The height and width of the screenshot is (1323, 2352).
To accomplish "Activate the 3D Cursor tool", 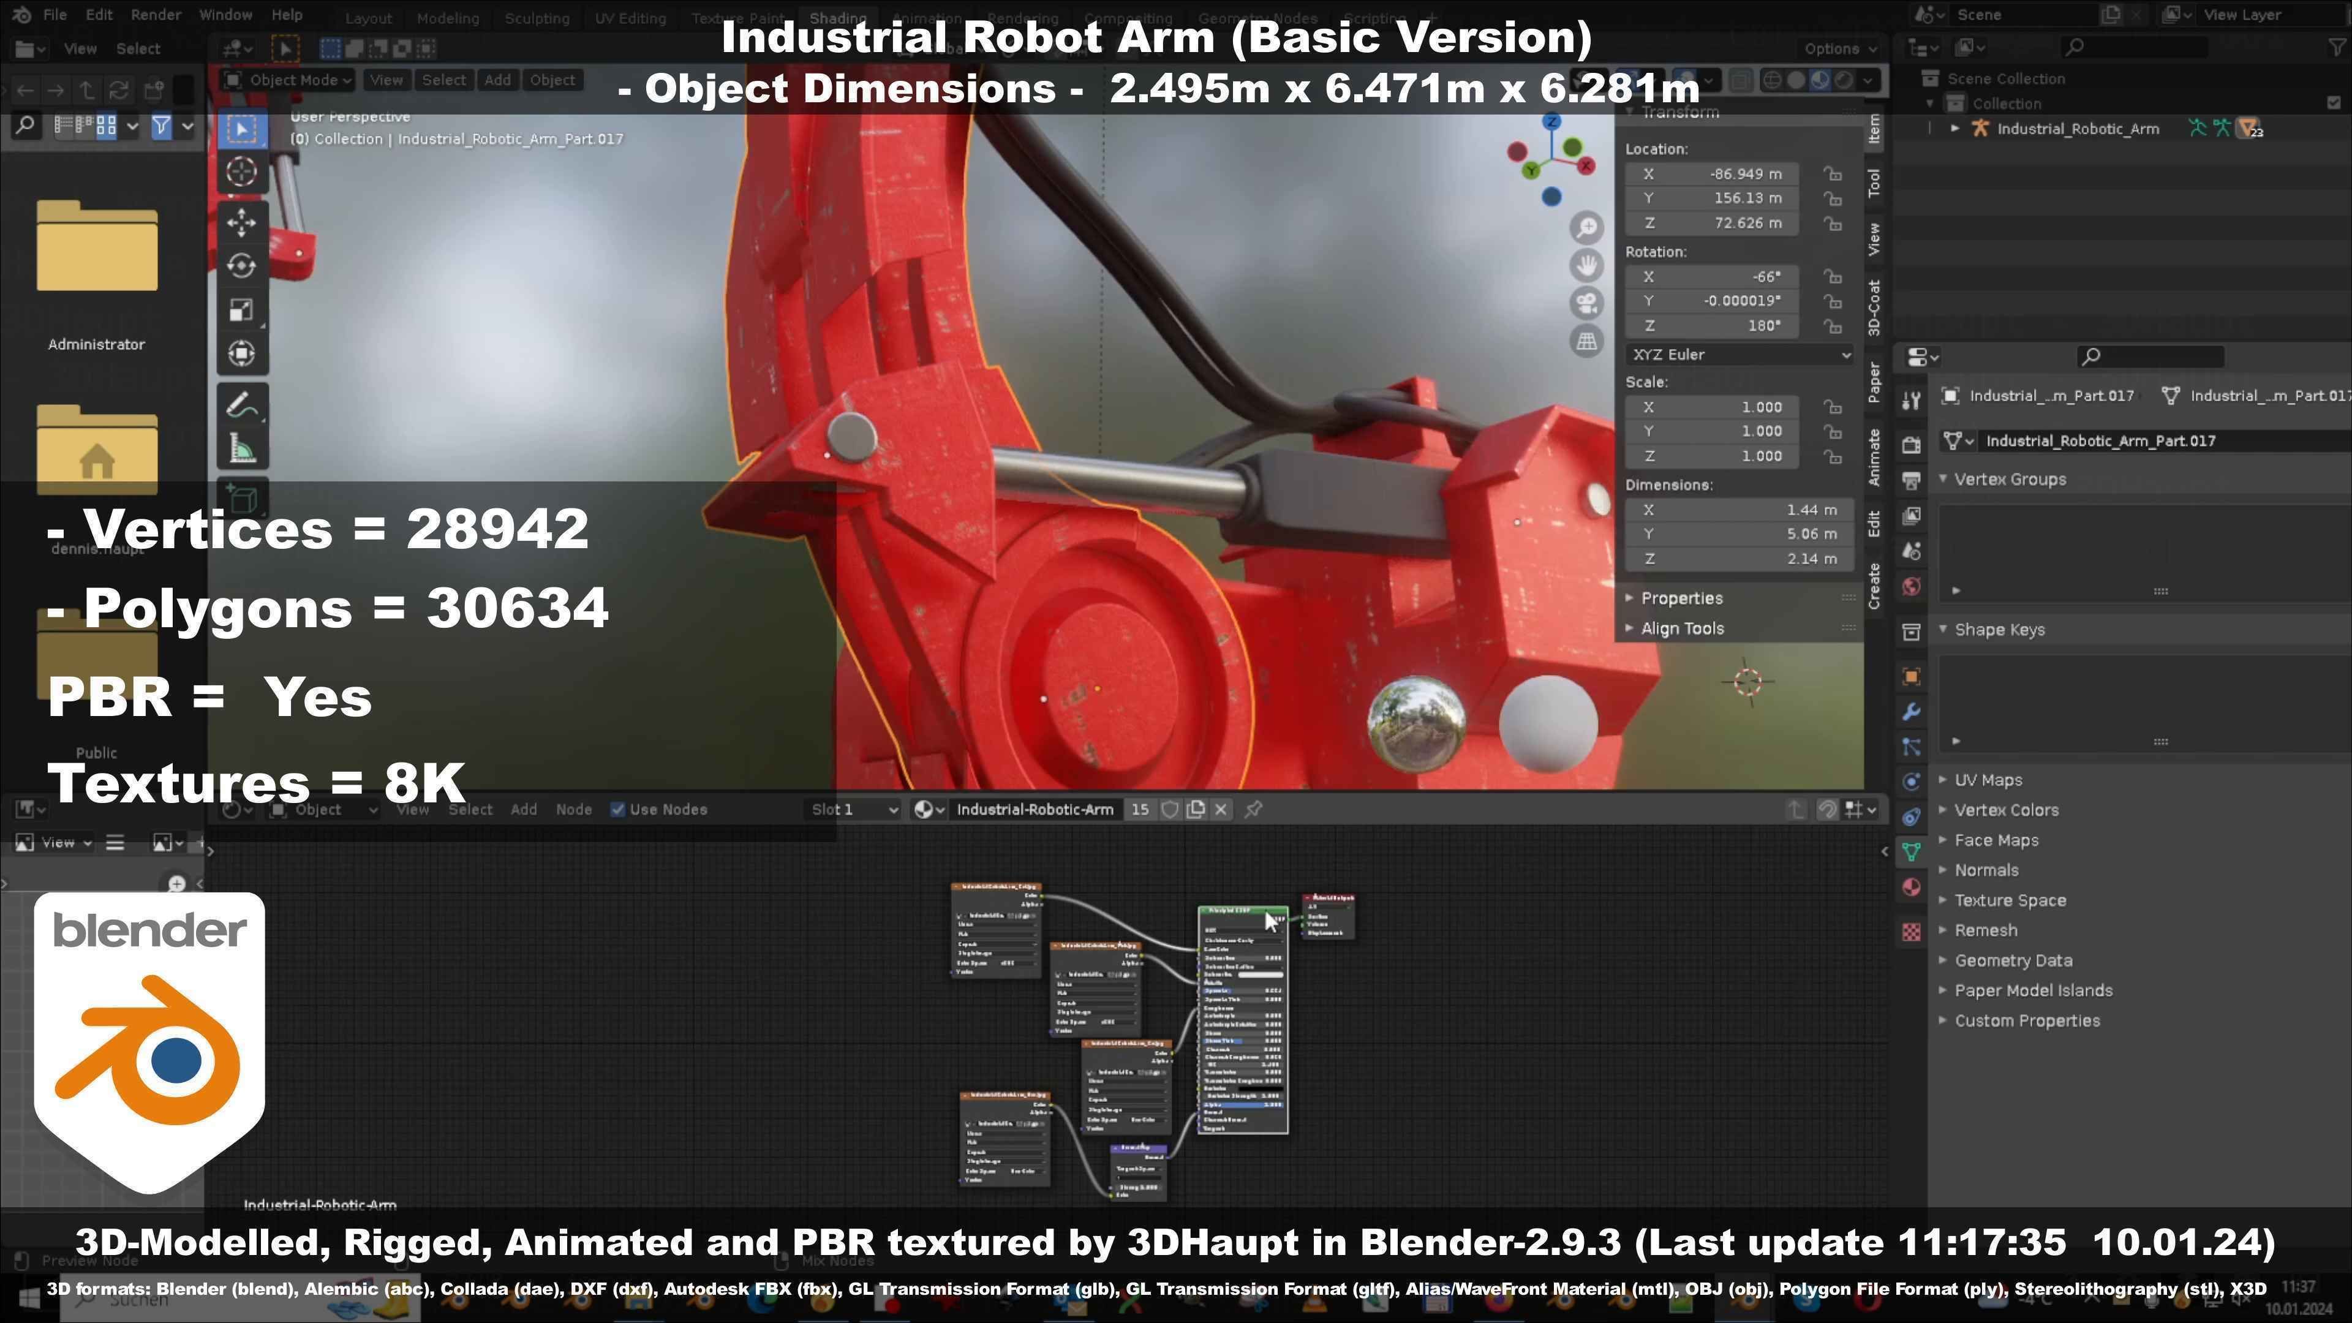I will click(x=242, y=171).
